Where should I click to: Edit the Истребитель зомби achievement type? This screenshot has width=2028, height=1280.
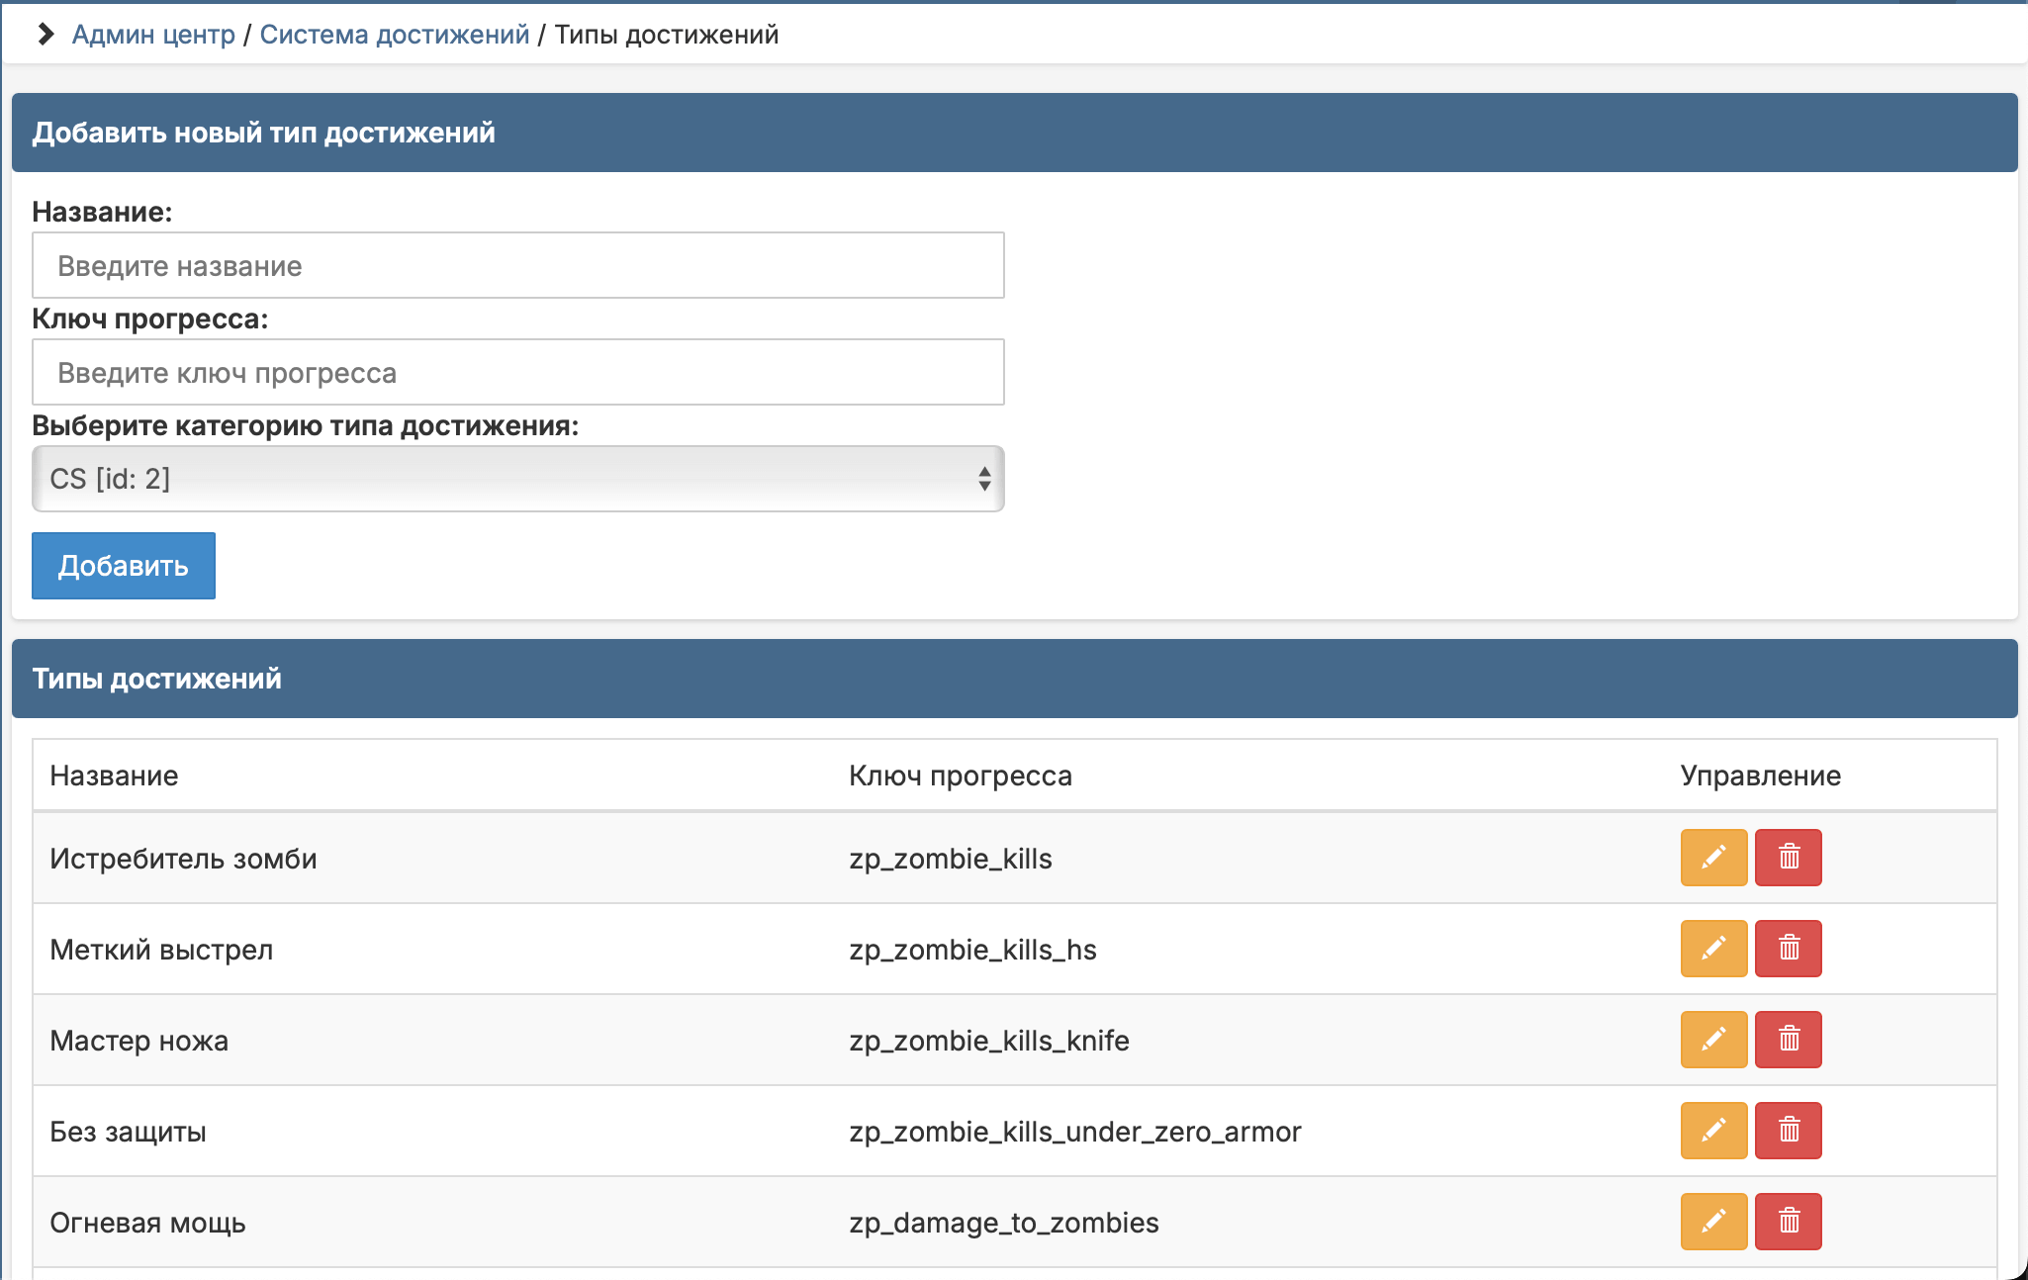click(1713, 857)
